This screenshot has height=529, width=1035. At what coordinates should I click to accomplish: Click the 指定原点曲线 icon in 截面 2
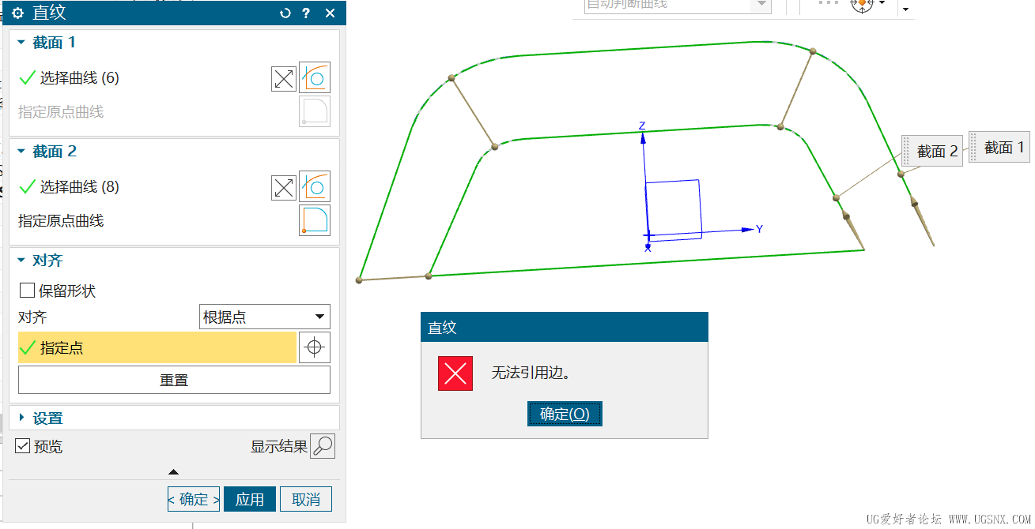click(x=315, y=220)
